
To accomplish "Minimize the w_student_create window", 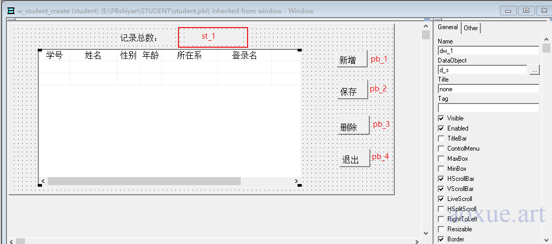I will pos(508,11).
